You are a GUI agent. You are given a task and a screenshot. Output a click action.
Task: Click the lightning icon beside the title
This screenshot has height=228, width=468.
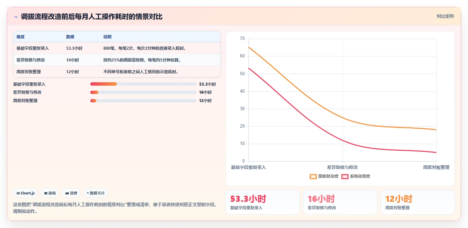(16, 16)
